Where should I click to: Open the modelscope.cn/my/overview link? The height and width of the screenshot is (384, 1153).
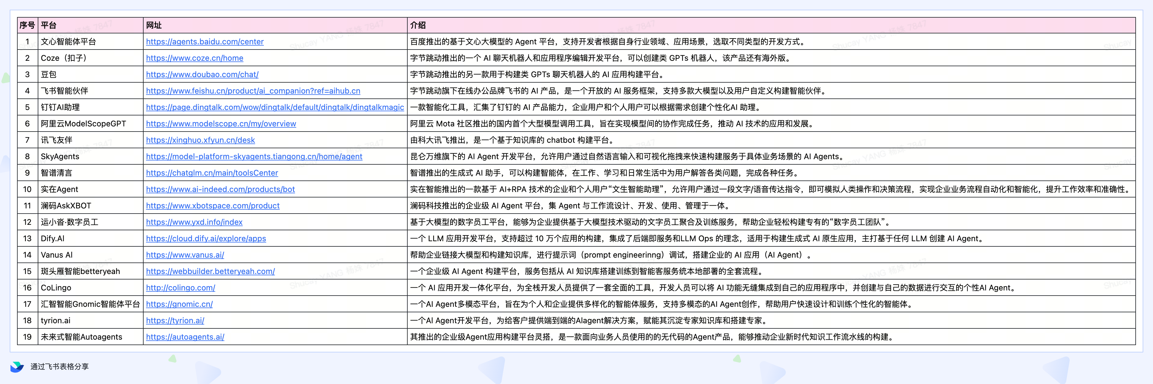221,124
